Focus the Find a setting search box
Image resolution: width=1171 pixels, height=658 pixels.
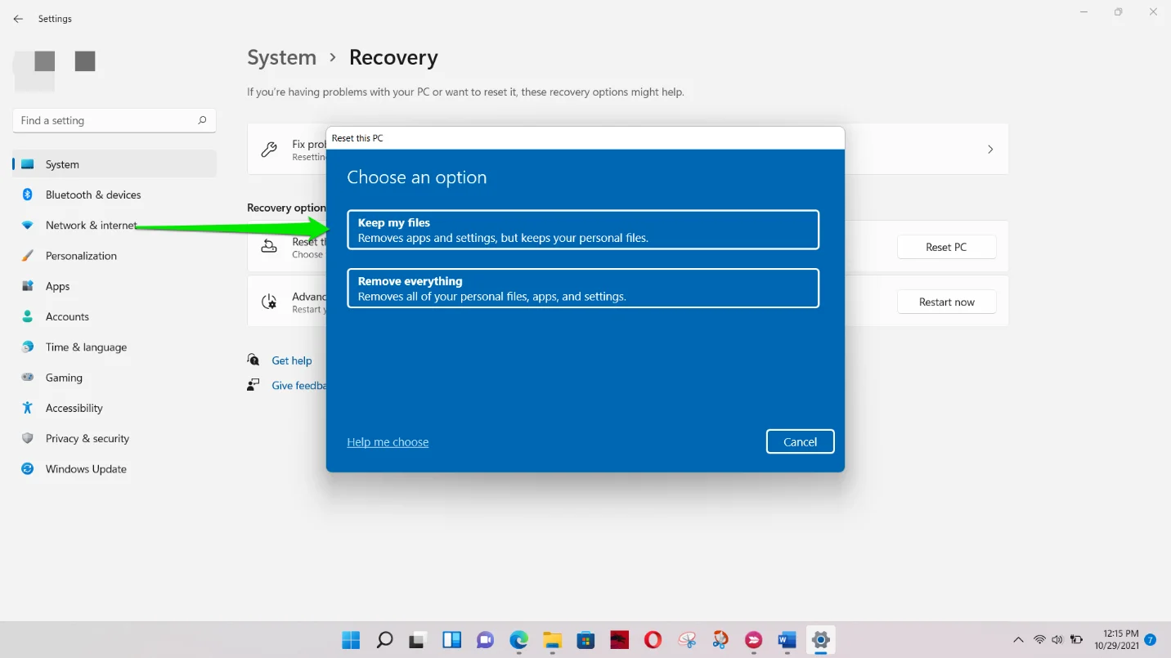click(114, 120)
